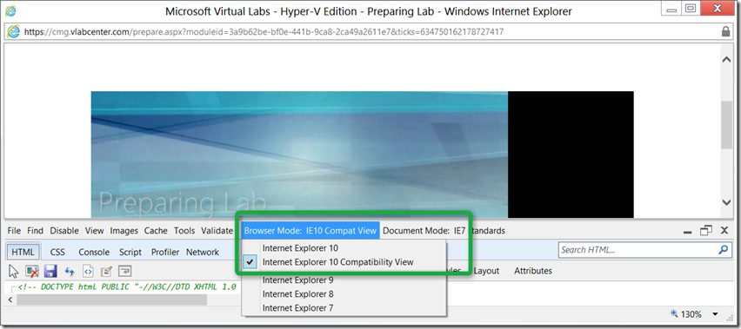
Task: Click the edit pencil icon in toolbar
Action: [x=106, y=272]
